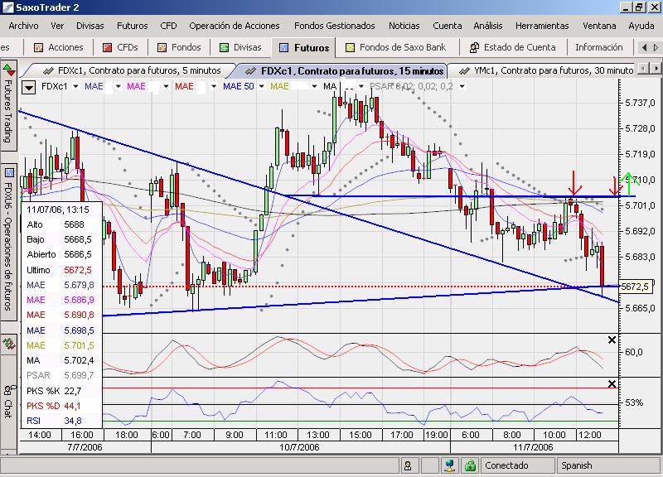Open the CFD menu
This screenshot has width=663, height=477.
tap(168, 26)
